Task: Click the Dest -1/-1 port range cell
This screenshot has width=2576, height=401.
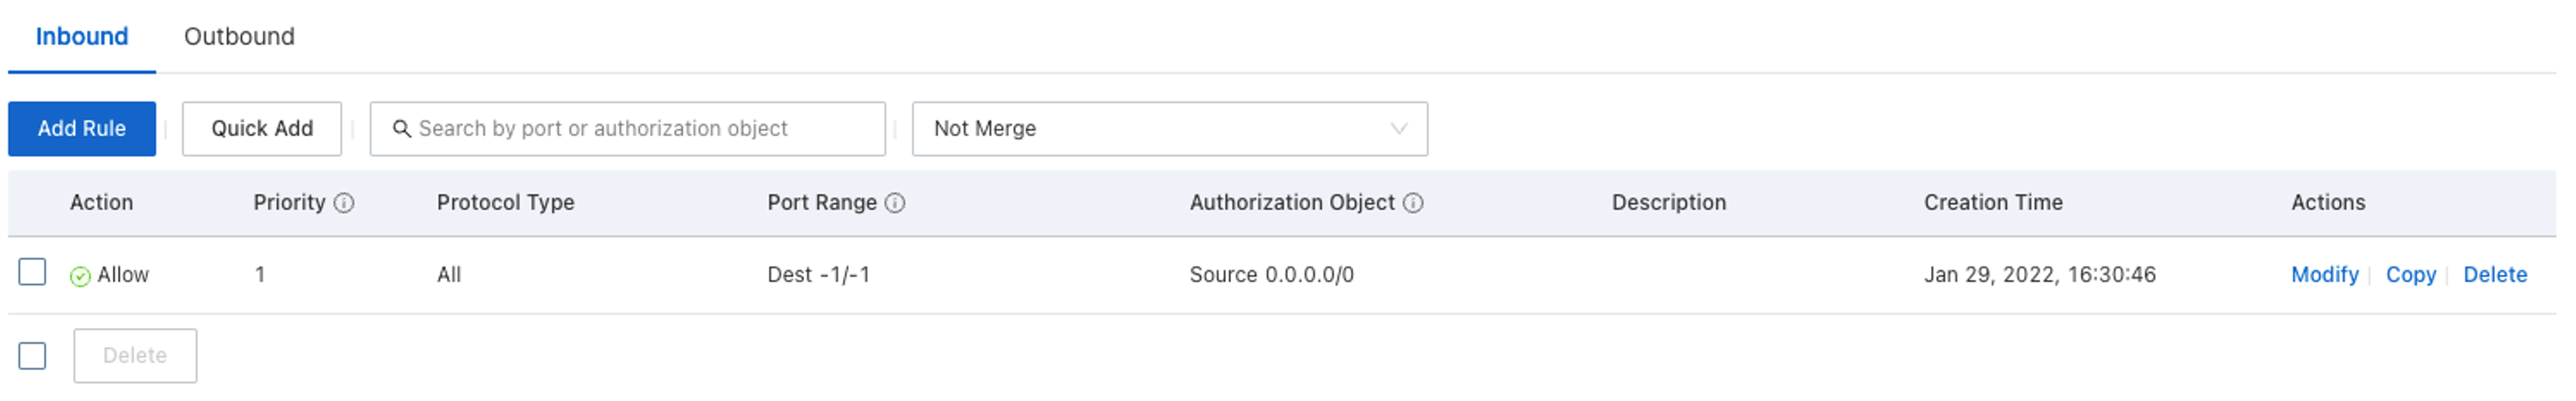Action: coord(818,275)
